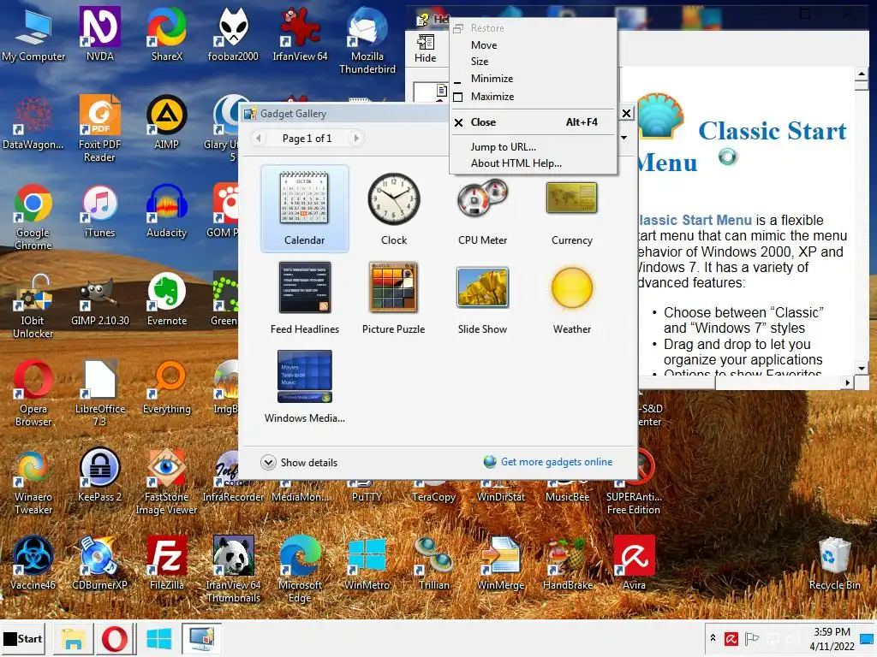
Task: Open clock showing 3:59 PM
Action: [832, 639]
